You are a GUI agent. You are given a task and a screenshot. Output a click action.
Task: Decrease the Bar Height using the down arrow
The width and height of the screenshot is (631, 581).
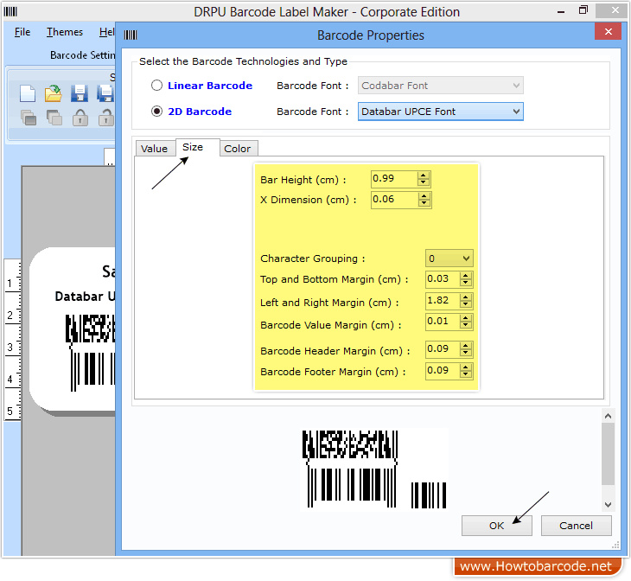(x=424, y=182)
